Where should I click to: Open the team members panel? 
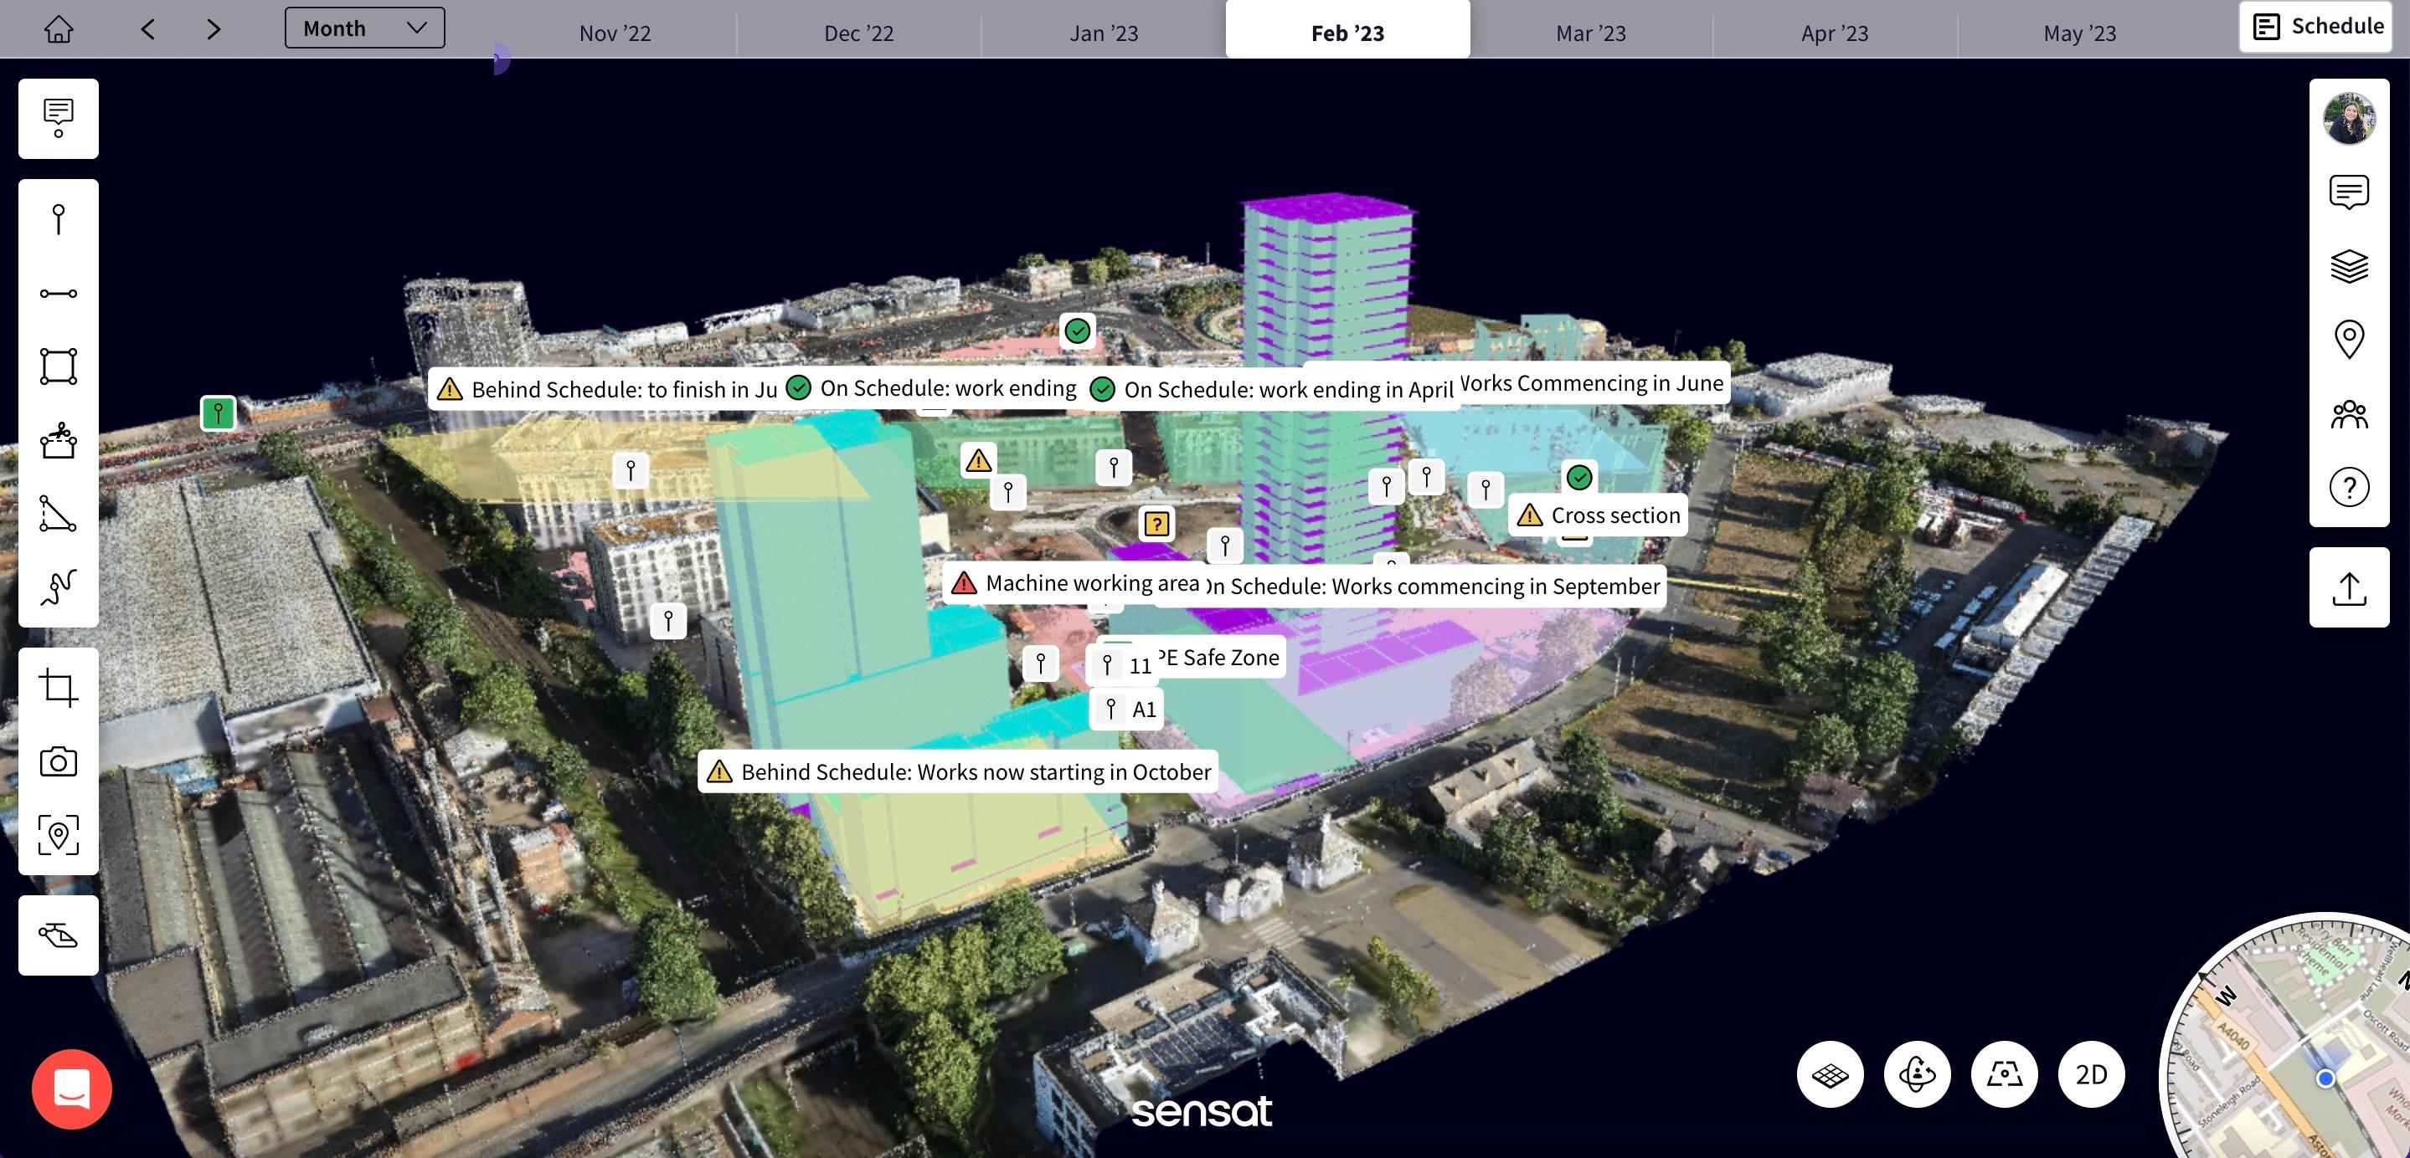coord(2348,414)
